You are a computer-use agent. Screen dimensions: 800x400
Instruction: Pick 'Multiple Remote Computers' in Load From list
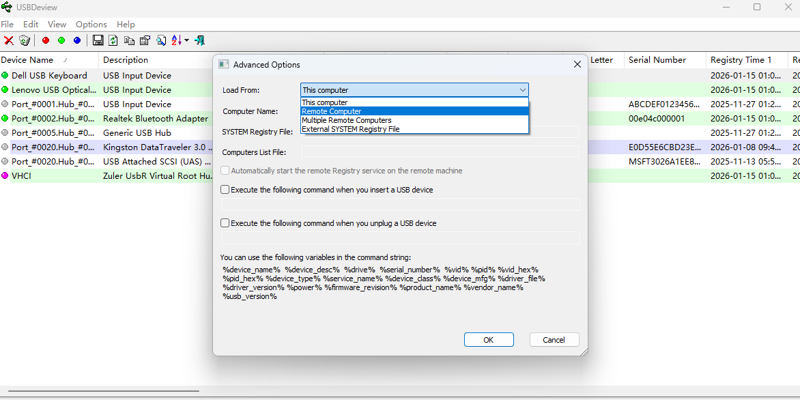tap(346, 120)
